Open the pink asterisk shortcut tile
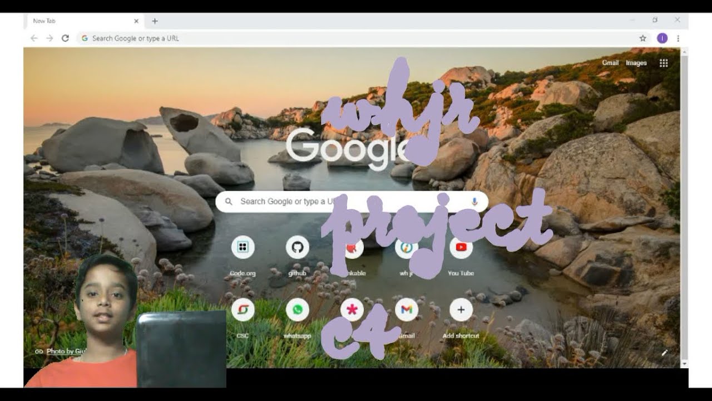 point(352,310)
